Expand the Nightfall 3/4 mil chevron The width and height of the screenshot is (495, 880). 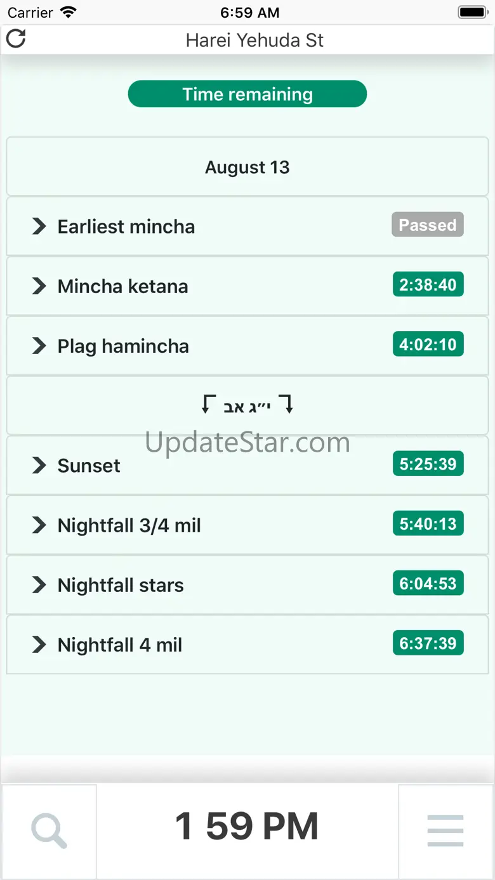pos(39,525)
